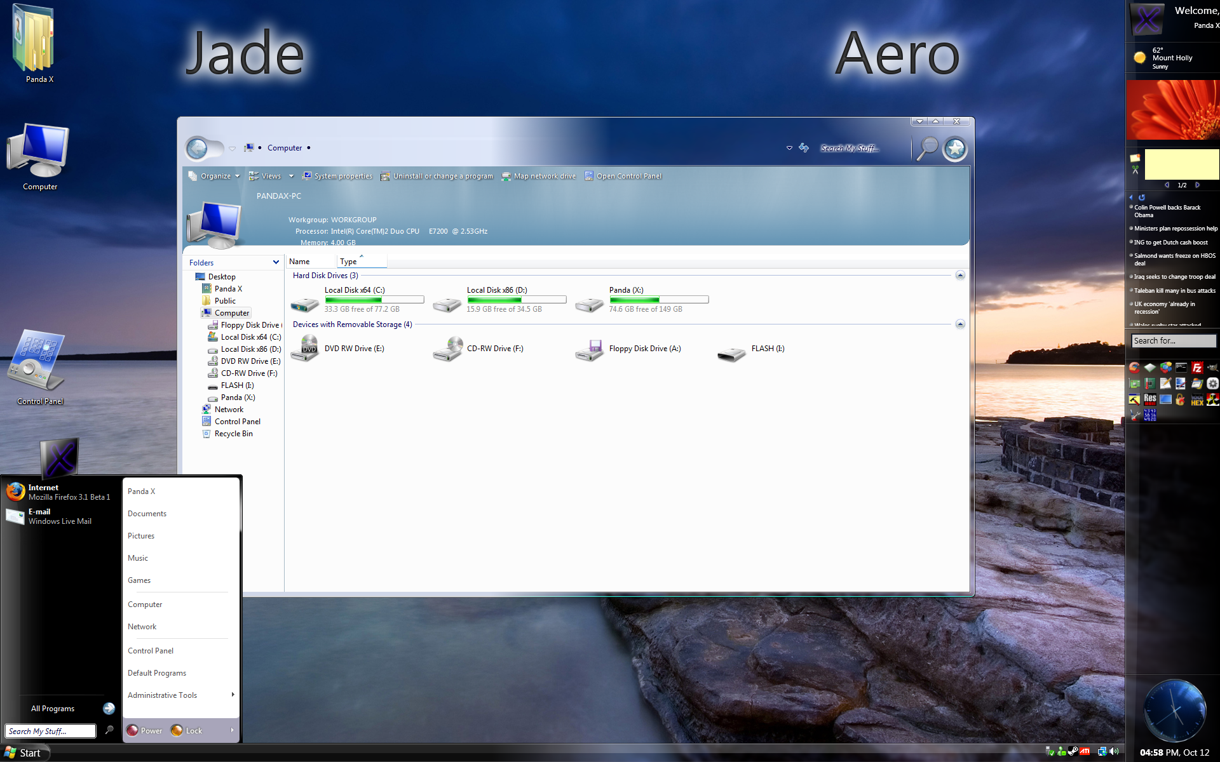1220x762 pixels.
Task: Click Uninstall or change a program
Action: tap(437, 177)
